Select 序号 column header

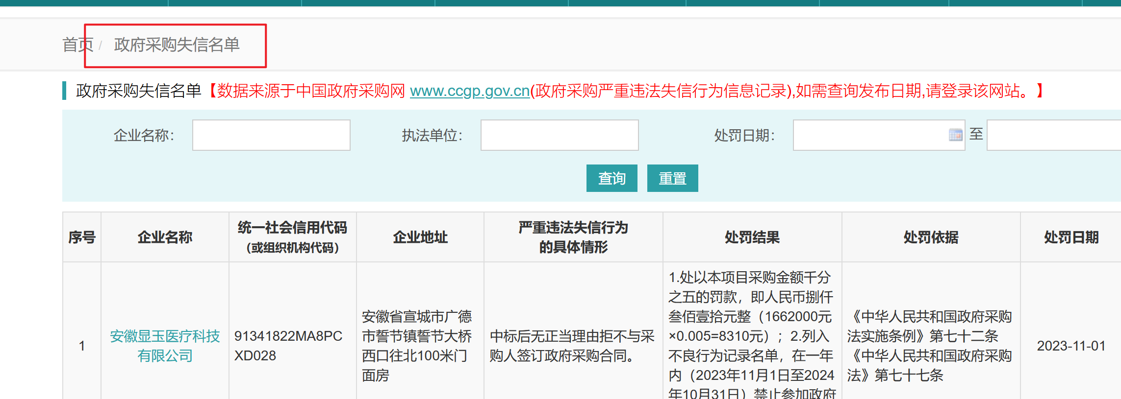coord(82,237)
